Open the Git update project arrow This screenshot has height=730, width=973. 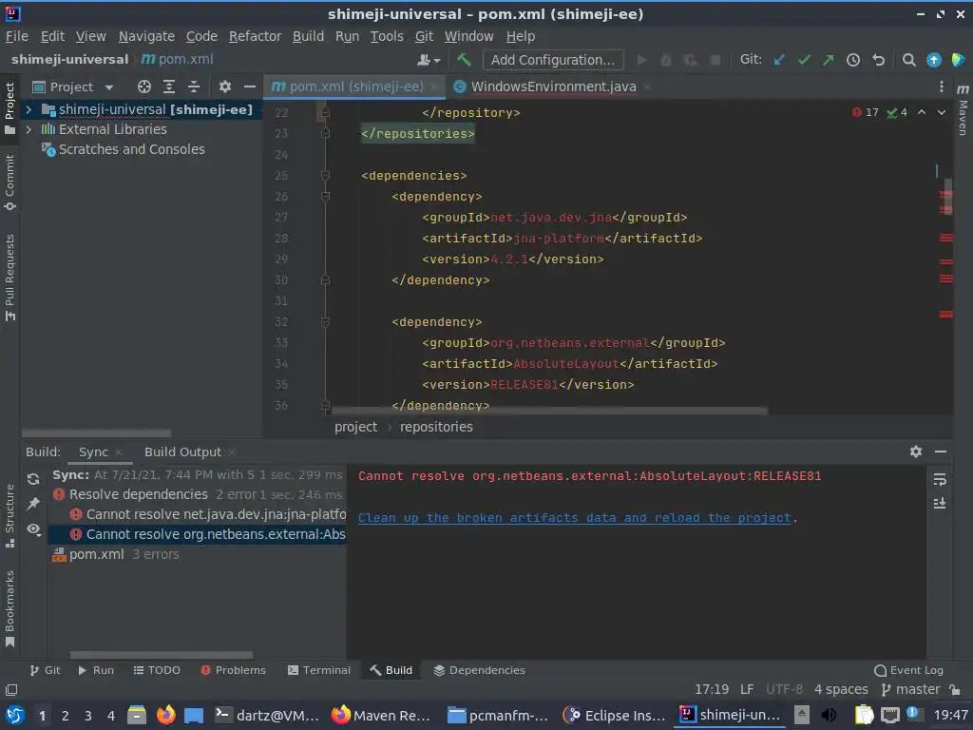click(779, 60)
